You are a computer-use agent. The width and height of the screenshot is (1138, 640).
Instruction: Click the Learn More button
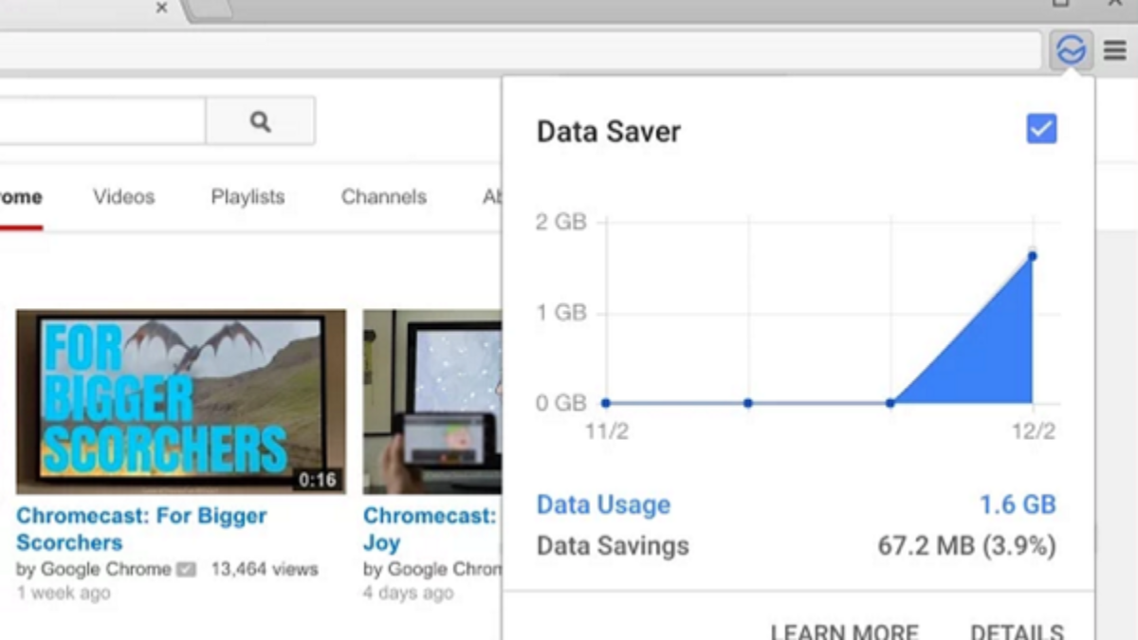coord(844,631)
